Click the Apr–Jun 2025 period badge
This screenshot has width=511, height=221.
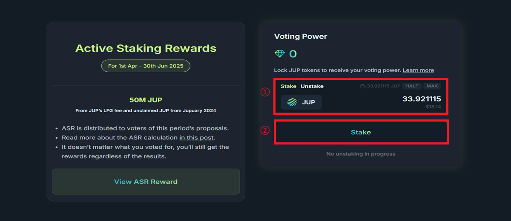tap(146, 66)
